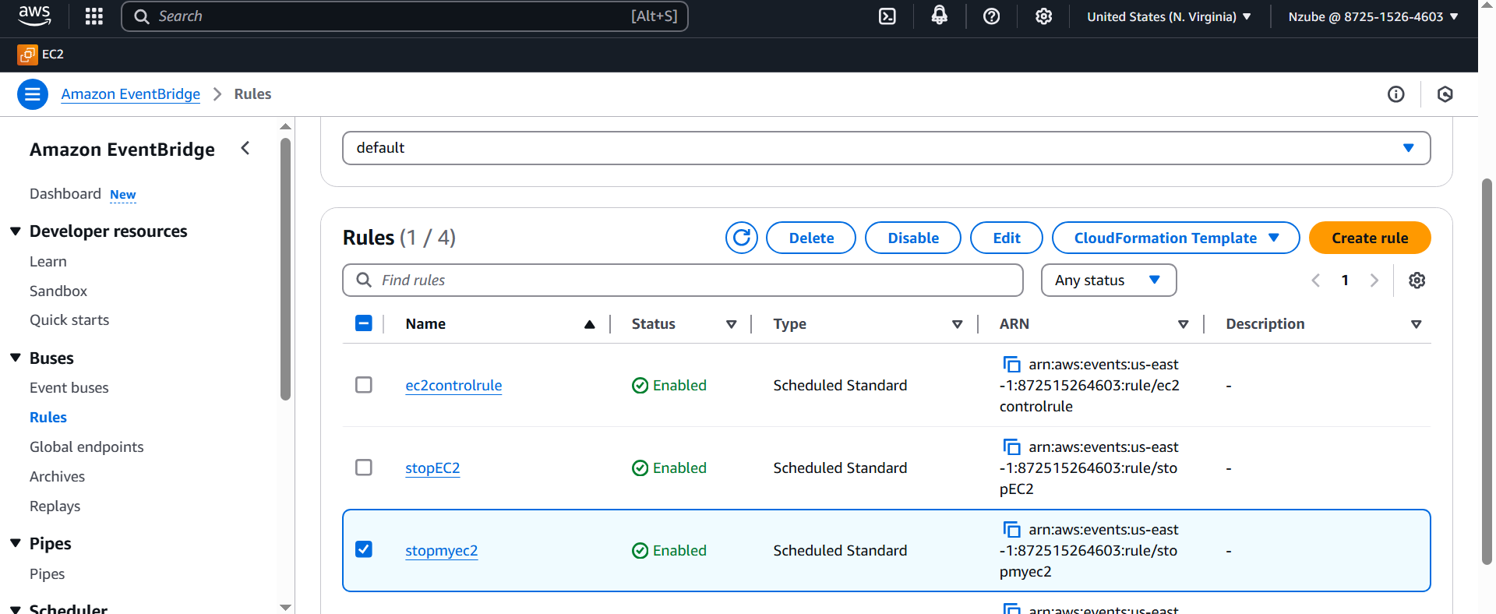
Task: Copy ARN of ec2controlrule
Action: [x=1011, y=365]
